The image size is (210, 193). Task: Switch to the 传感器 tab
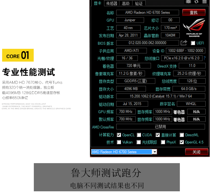pyautogui.click(x=112, y=3)
